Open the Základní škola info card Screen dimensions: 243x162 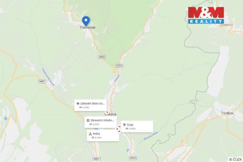click(90, 105)
